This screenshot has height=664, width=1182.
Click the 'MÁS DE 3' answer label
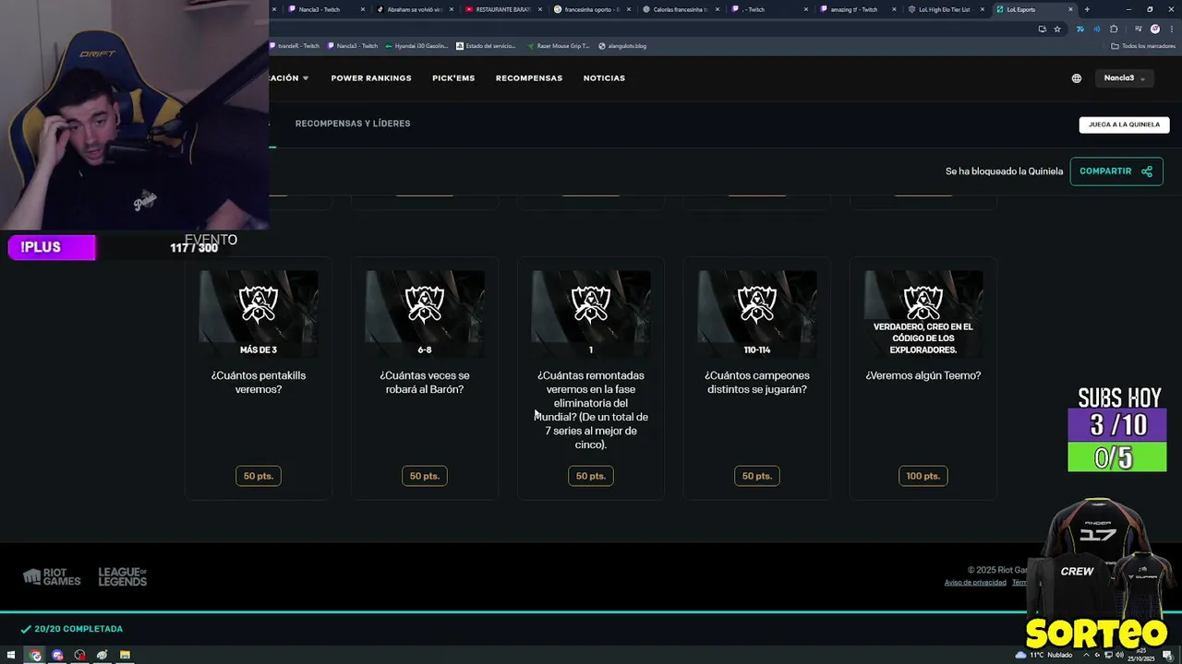click(259, 350)
